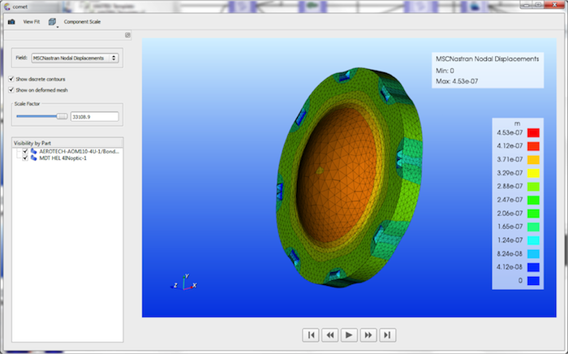This screenshot has height=354, width=568.
Task: Click the Scale Factor slider handle
Action: click(62, 116)
